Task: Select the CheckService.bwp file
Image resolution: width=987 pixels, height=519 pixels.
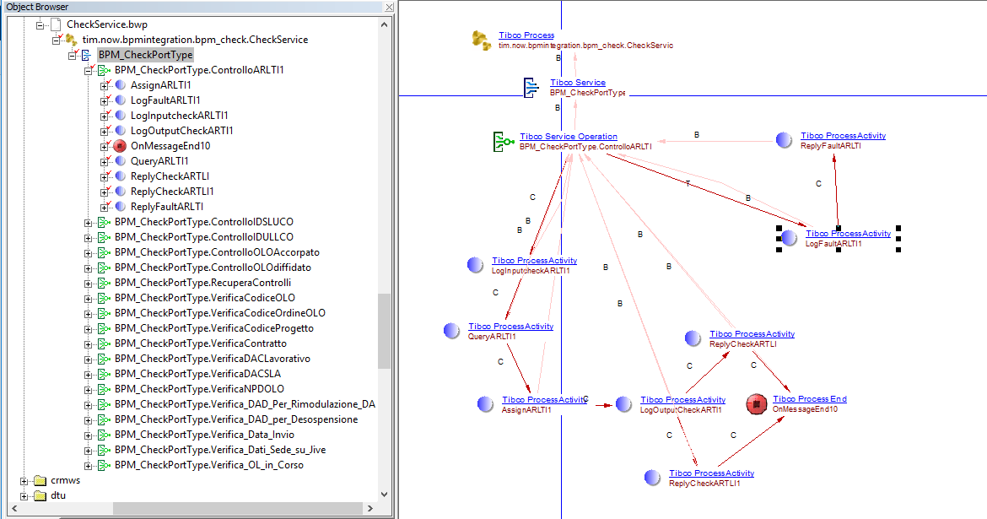Action: point(106,24)
